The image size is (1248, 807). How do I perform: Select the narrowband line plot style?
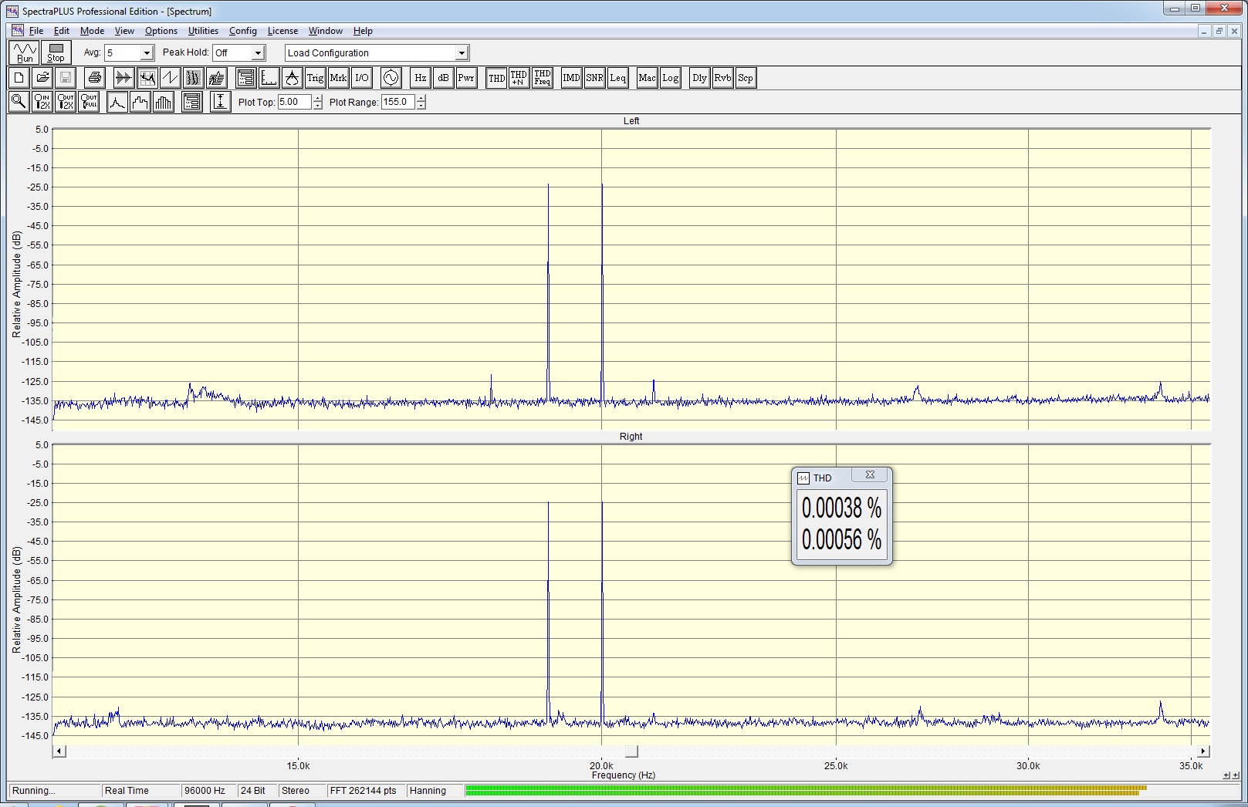point(117,102)
